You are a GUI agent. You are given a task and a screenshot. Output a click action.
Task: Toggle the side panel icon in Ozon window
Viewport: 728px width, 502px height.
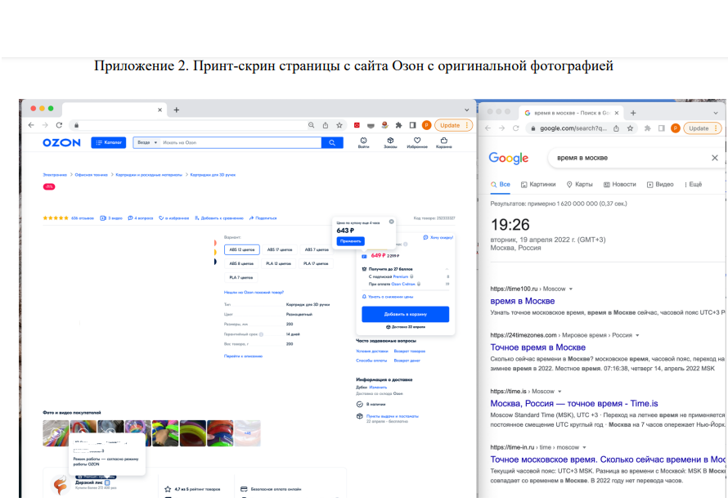pyautogui.click(x=412, y=125)
